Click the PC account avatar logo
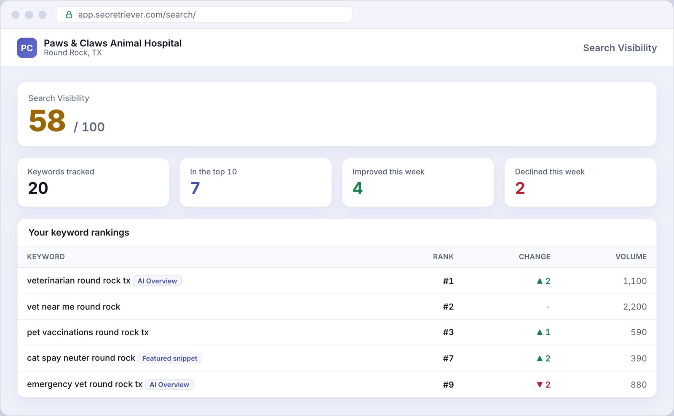 click(x=27, y=48)
